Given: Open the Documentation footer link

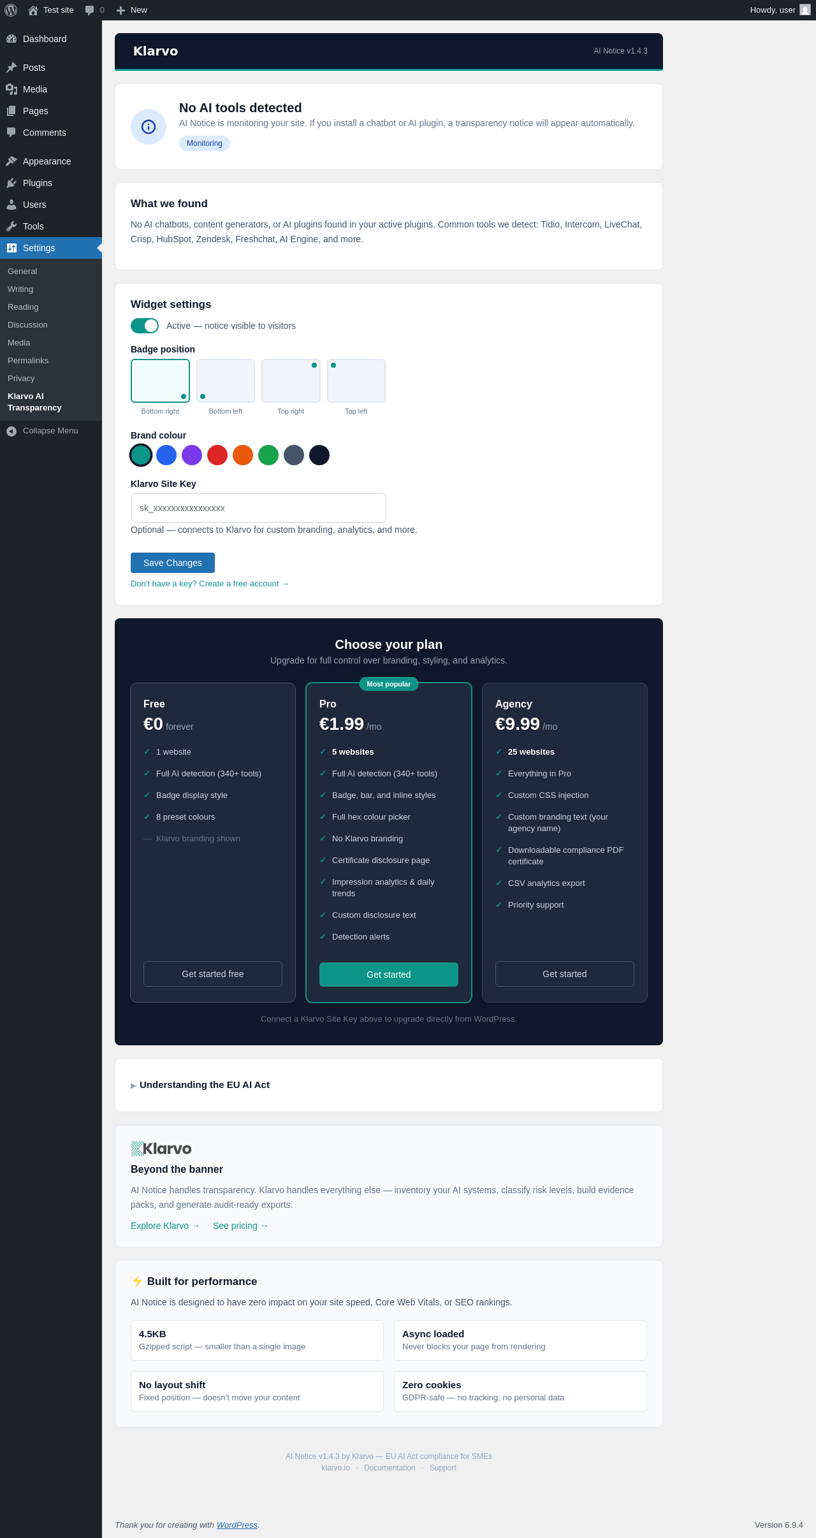Looking at the screenshot, I should point(390,1468).
